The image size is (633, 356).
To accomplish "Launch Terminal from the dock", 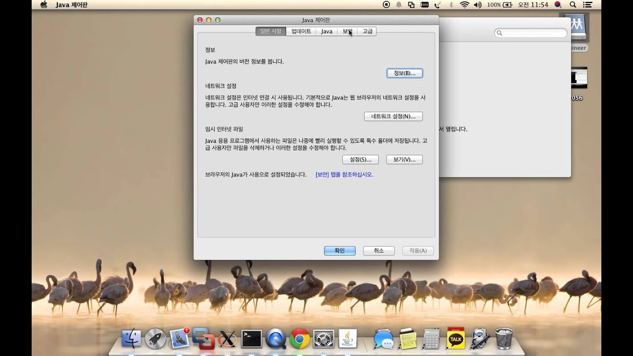I will coord(252,339).
